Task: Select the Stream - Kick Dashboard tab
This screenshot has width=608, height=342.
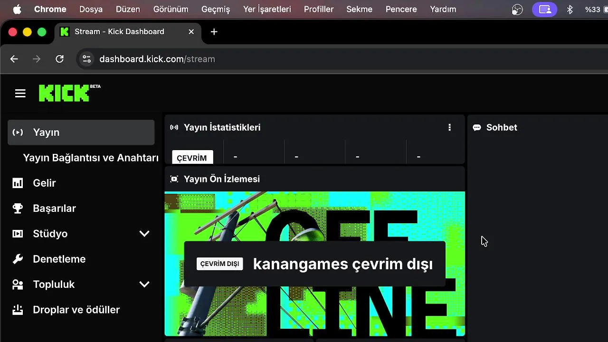Action: (x=128, y=32)
